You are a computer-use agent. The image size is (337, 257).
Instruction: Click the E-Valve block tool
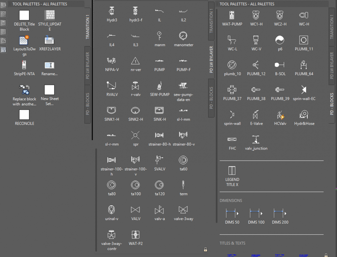click(256, 115)
